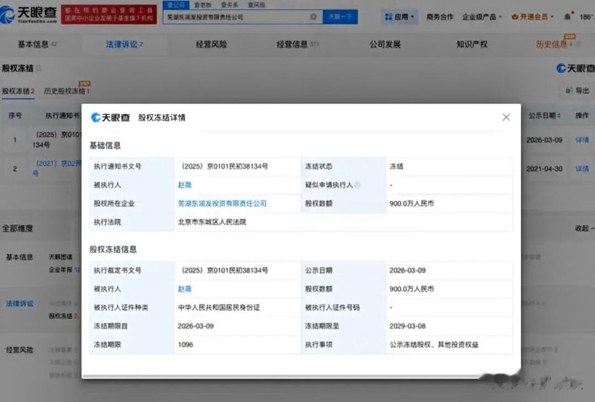Click the 执行裁定书文号 case number value
The width and height of the screenshot is (595, 402).
click(224, 271)
